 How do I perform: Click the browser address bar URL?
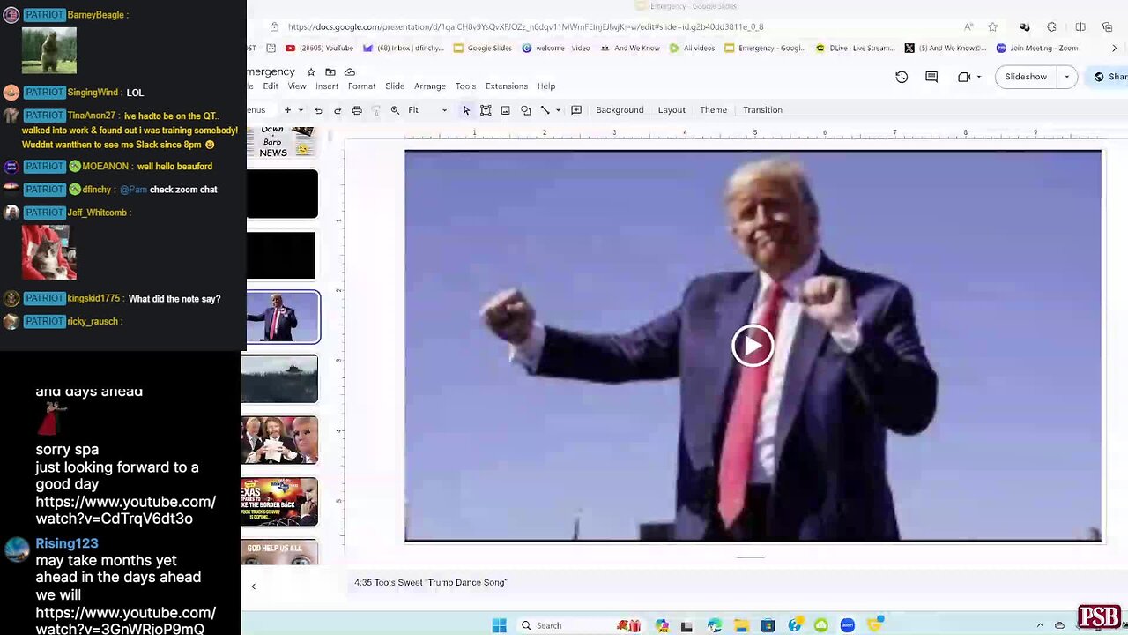point(525,27)
